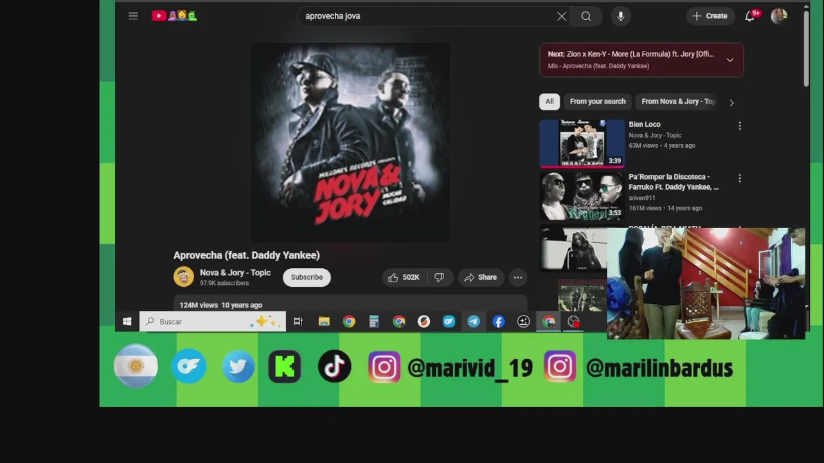
Task: Expand the 'Next: Zion x Ken-Y' mix panel
Action: (x=641, y=60)
